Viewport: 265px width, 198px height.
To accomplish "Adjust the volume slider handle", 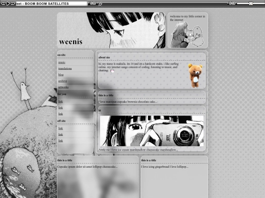I will click(x=251, y=3).
